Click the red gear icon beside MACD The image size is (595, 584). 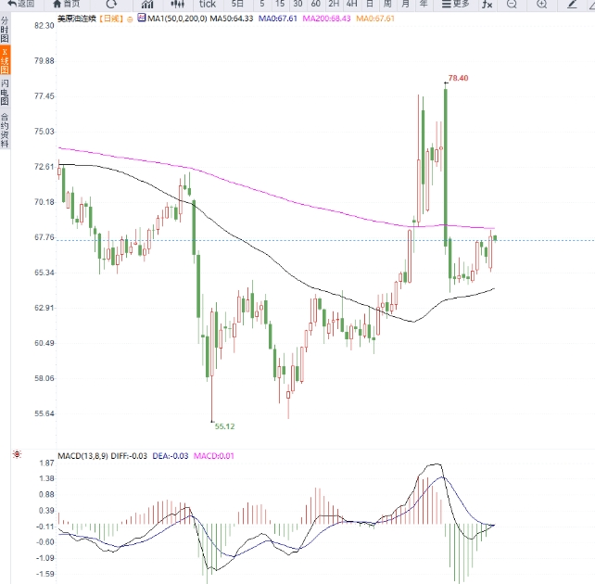17,454
